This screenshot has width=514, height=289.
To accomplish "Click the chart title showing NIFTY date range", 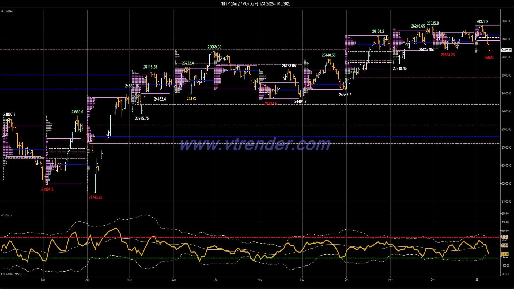I will pos(255,4).
